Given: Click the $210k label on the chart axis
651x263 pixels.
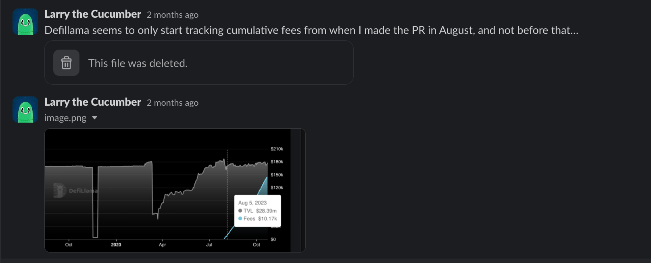Looking at the screenshot, I should pyautogui.click(x=277, y=149).
